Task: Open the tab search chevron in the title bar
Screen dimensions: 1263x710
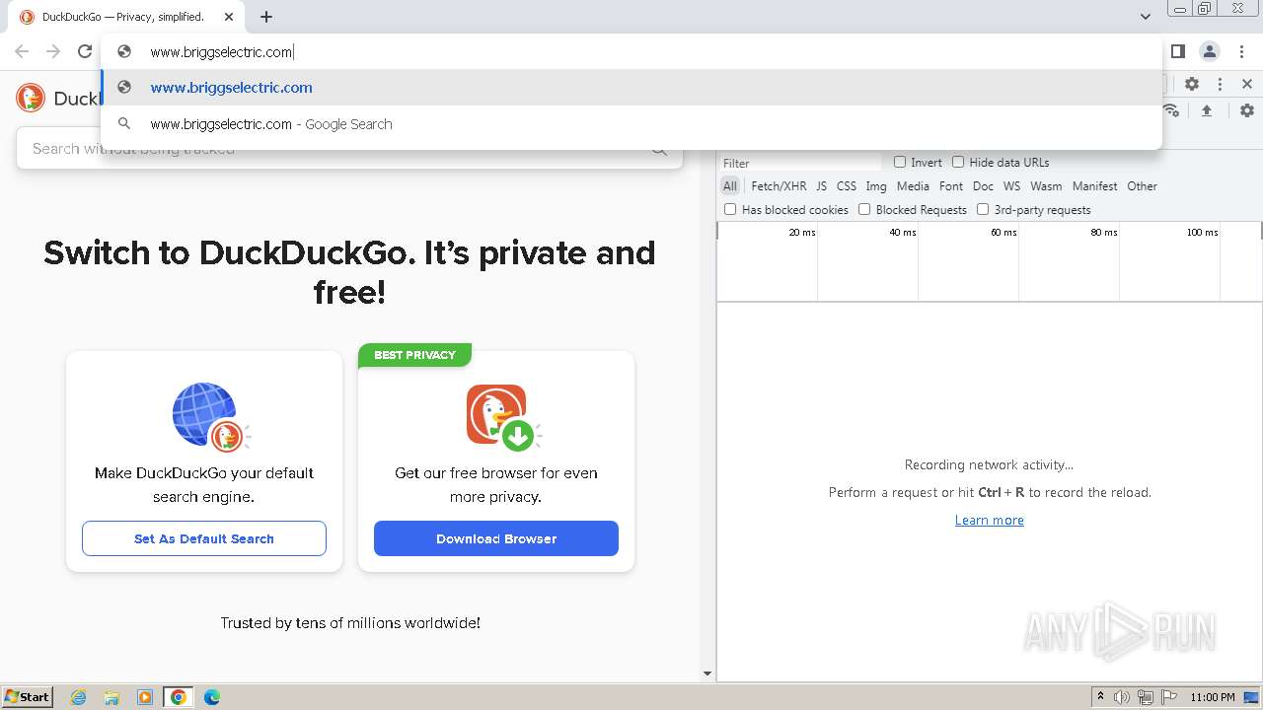Action: coord(1145,17)
